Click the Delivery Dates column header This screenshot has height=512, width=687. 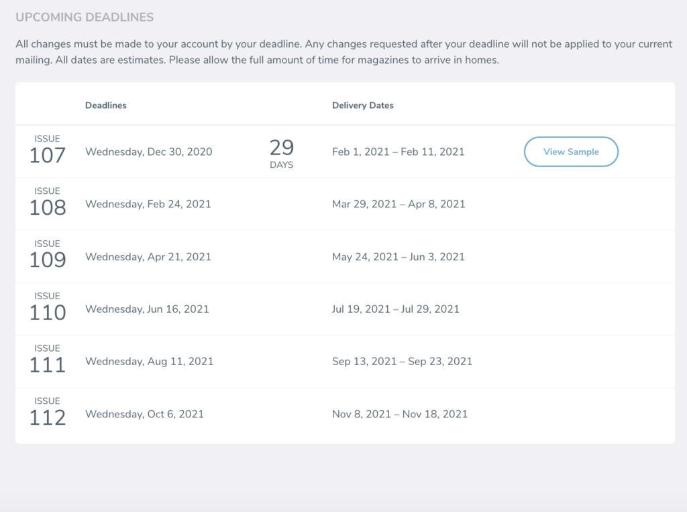pos(362,105)
